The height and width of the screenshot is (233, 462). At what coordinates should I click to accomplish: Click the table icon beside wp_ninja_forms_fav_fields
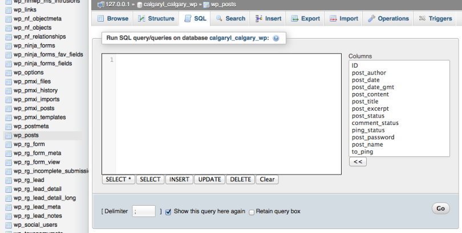pos(9,55)
